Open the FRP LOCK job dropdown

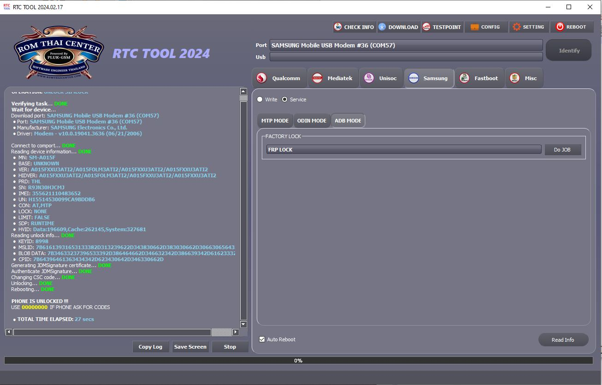pyautogui.click(x=404, y=150)
